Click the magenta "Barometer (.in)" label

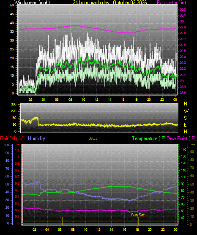(x=171, y=2)
